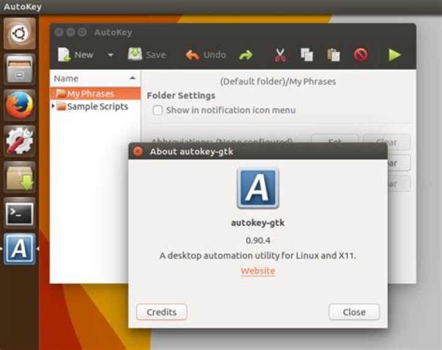Image resolution: width=442 pixels, height=350 pixels.
Task: Click the AutoKey logo in About dialog
Action: pos(258,188)
